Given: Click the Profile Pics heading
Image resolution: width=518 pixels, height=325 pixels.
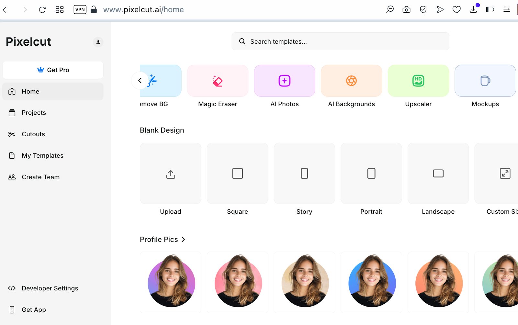Looking at the screenshot, I should pos(159,240).
